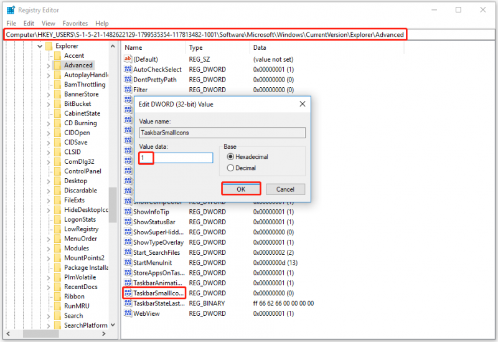Select the SearchPlatform key in tree

[x=86, y=325]
